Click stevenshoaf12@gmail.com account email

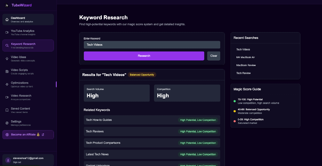click(x=28, y=158)
